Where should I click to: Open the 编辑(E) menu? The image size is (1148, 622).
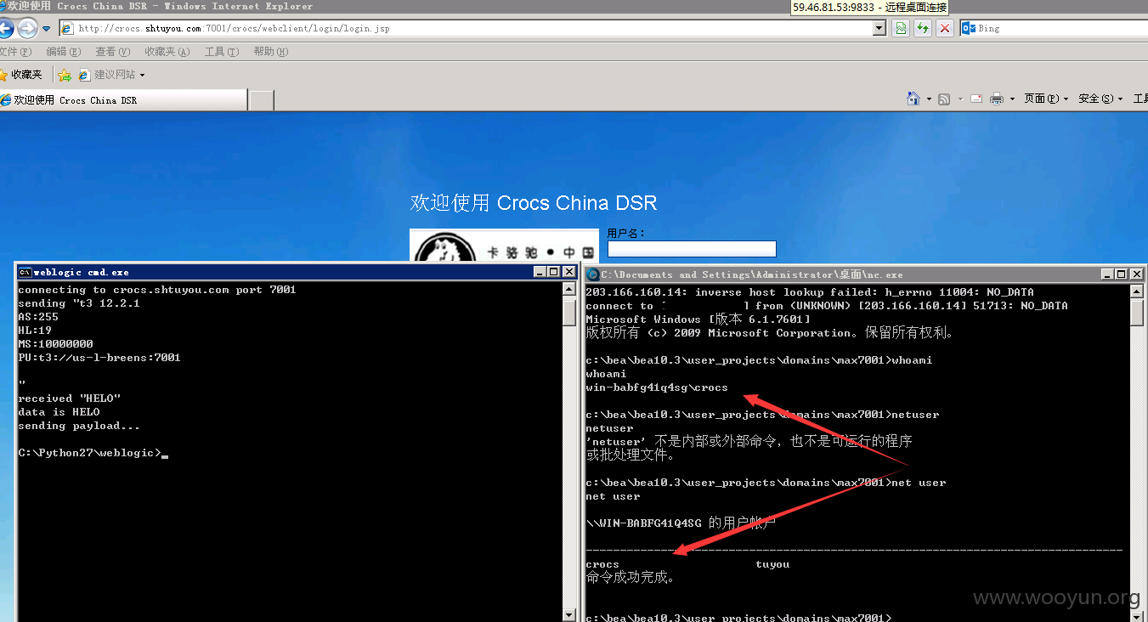point(64,52)
